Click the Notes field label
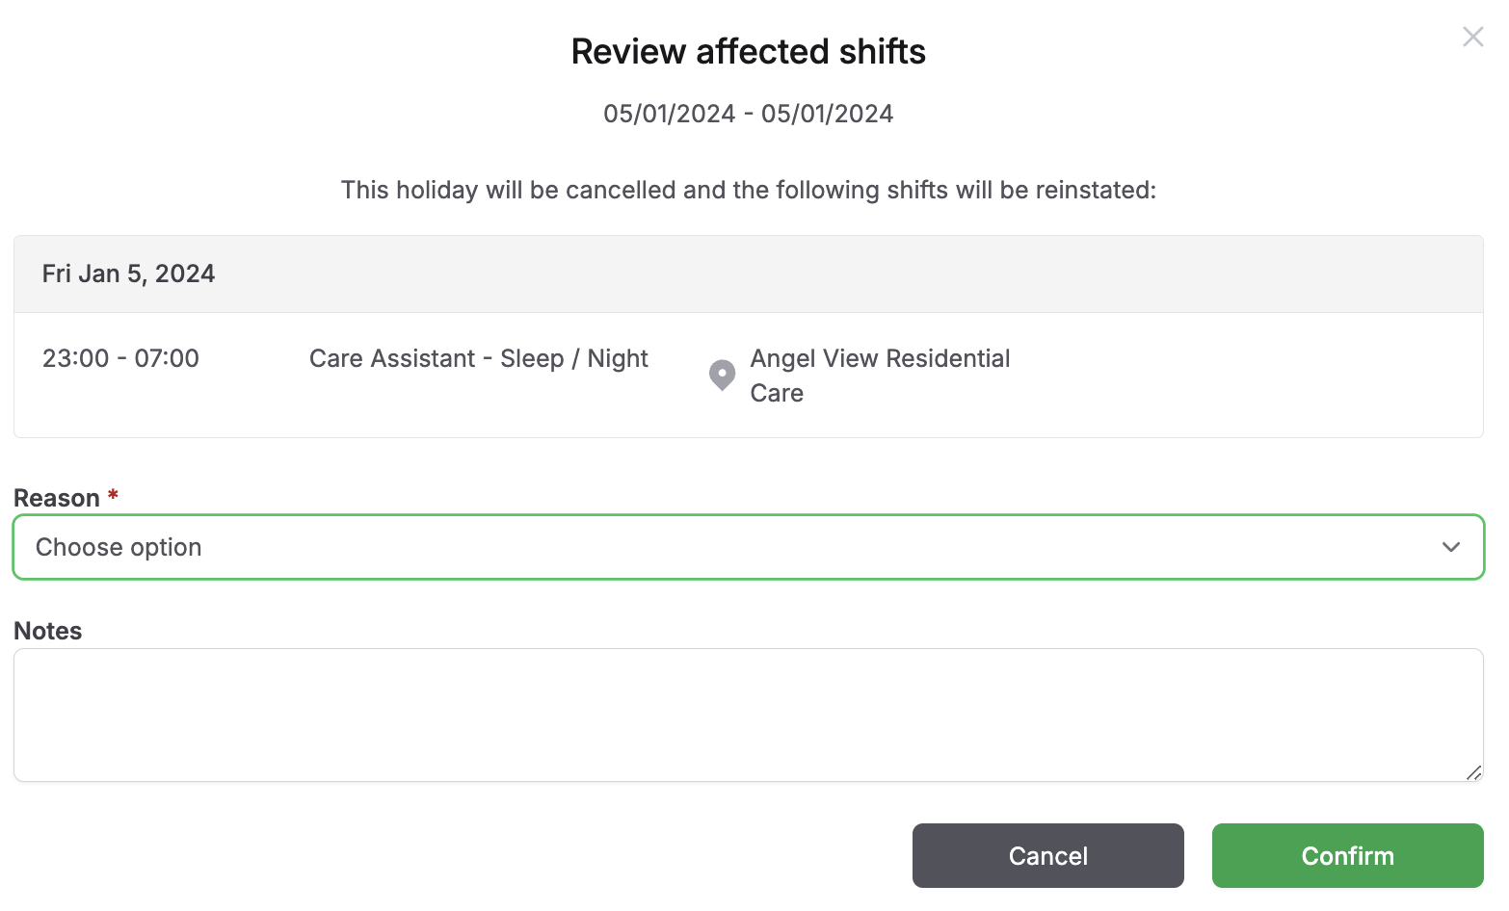This screenshot has width=1509, height=911. [47, 630]
